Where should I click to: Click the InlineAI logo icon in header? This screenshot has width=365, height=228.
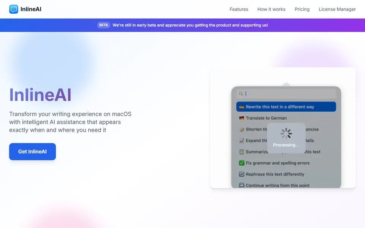pos(14,9)
